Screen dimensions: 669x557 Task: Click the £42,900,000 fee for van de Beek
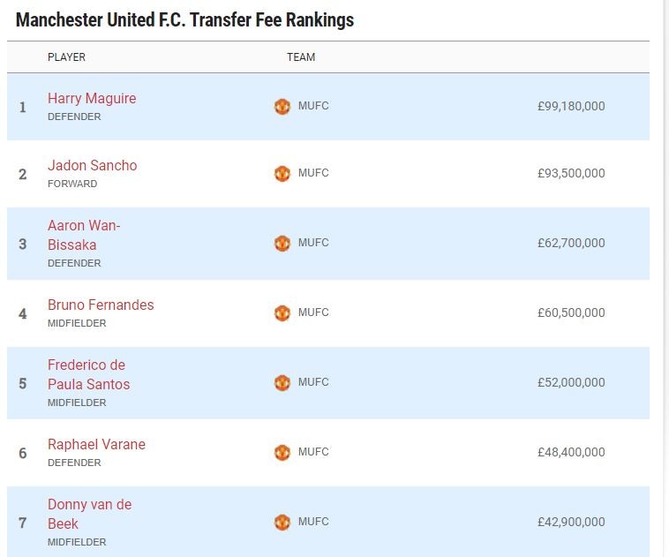click(x=571, y=523)
